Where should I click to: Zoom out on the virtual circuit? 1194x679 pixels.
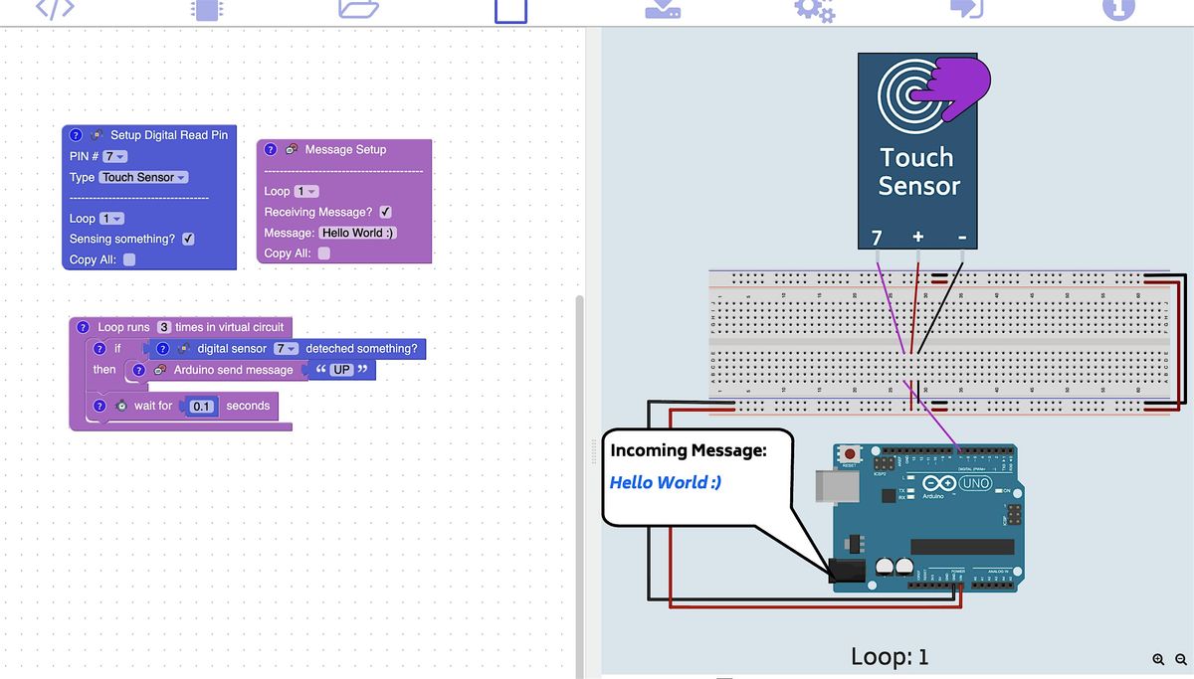click(1181, 659)
